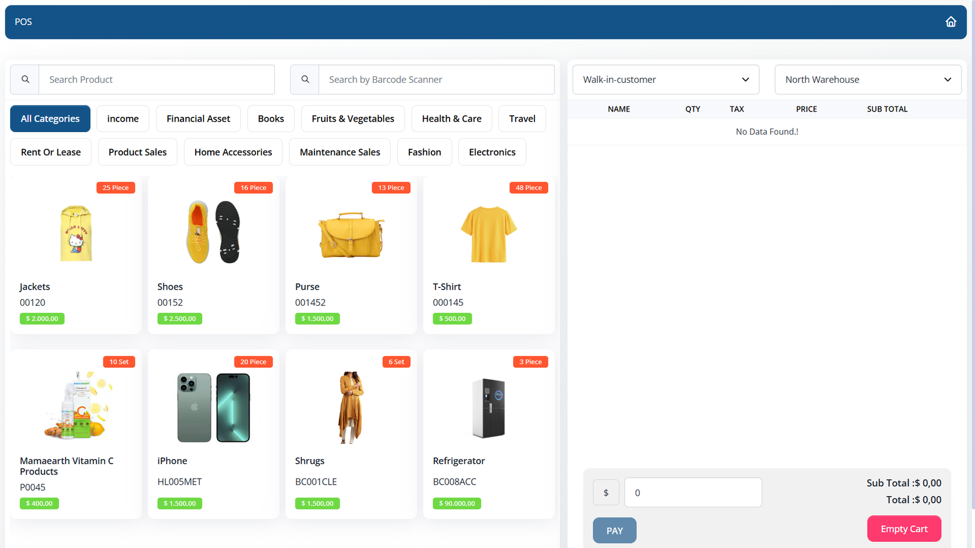Open the Home Accessories category
This screenshot has height=548, width=975.
[x=233, y=152]
